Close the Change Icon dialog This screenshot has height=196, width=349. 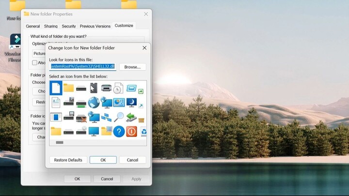point(144,48)
